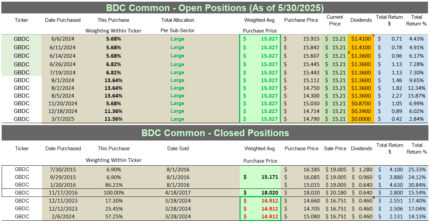The height and width of the screenshot is (224, 429).
Task: Select the 15.915 purchase price cell
Action: pyautogui.click(x=301, y=39)
